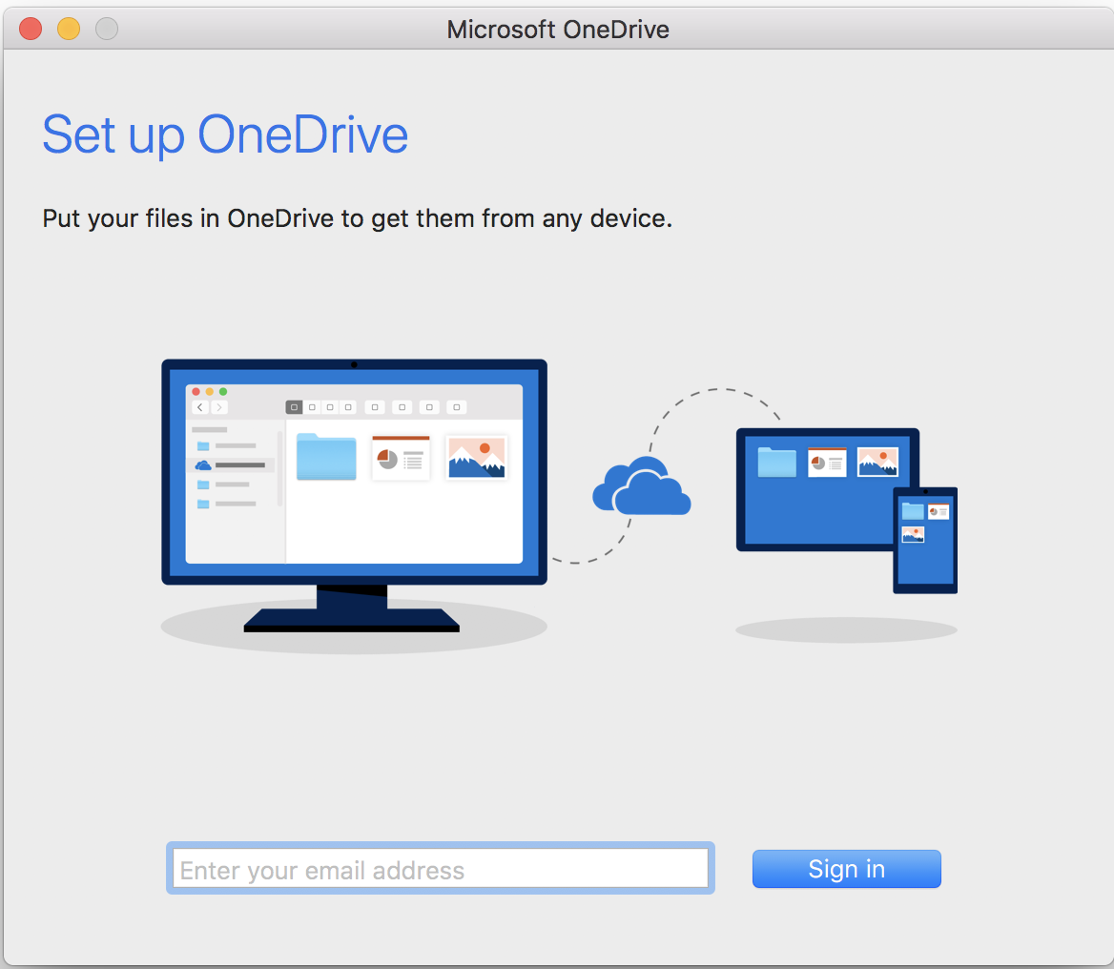Select the photo thumbnail on the illustrated phone
Screen dimensions: 1114x969
[x=914, y=534]
